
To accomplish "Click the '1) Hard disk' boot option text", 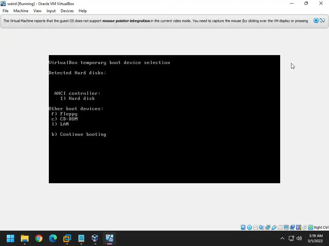I will (77, 99).
